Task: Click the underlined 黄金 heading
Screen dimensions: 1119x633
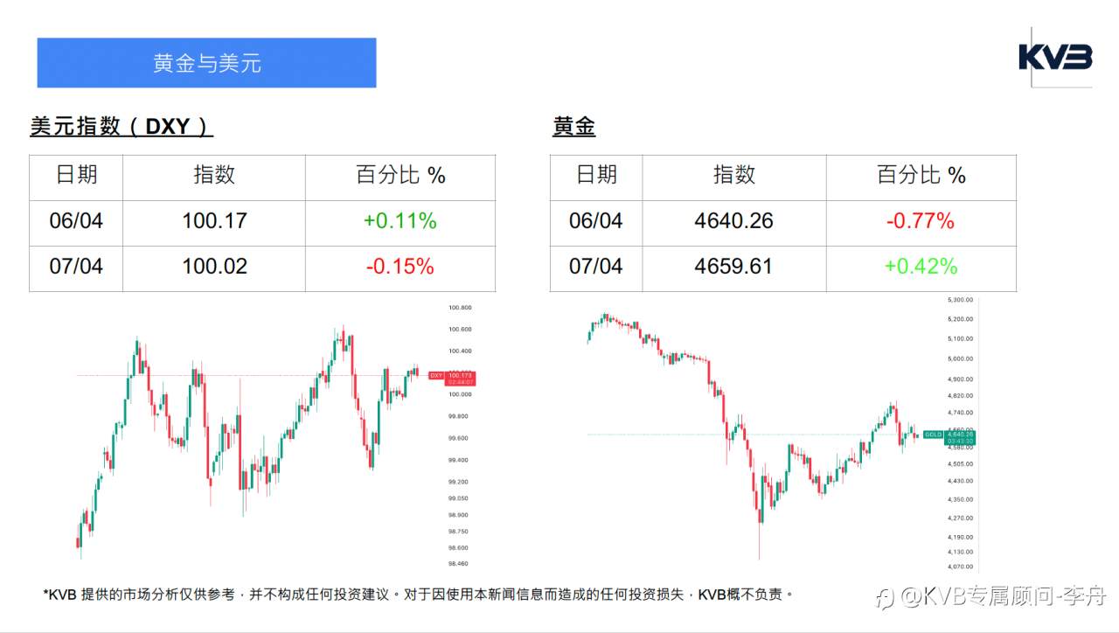Action: (573, 127)
